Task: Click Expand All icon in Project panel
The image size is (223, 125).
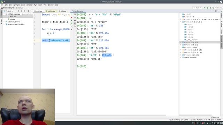Action: tap(22, 11)
